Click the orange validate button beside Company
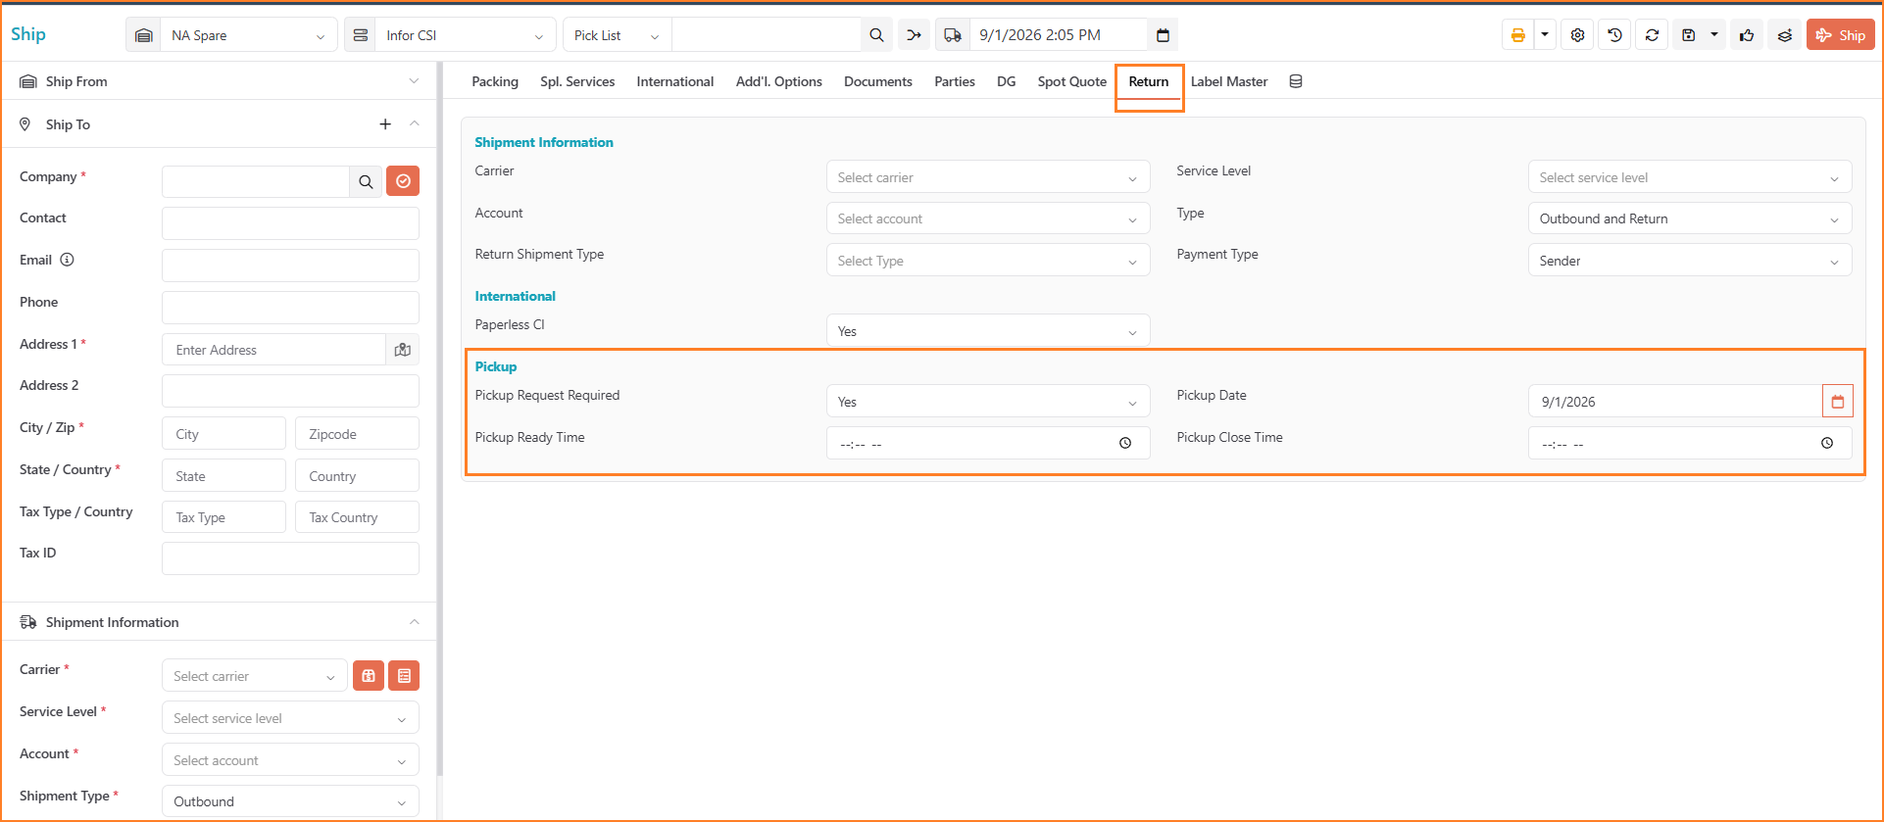Screen dimensions: 1884x822 tap(403, 181)
